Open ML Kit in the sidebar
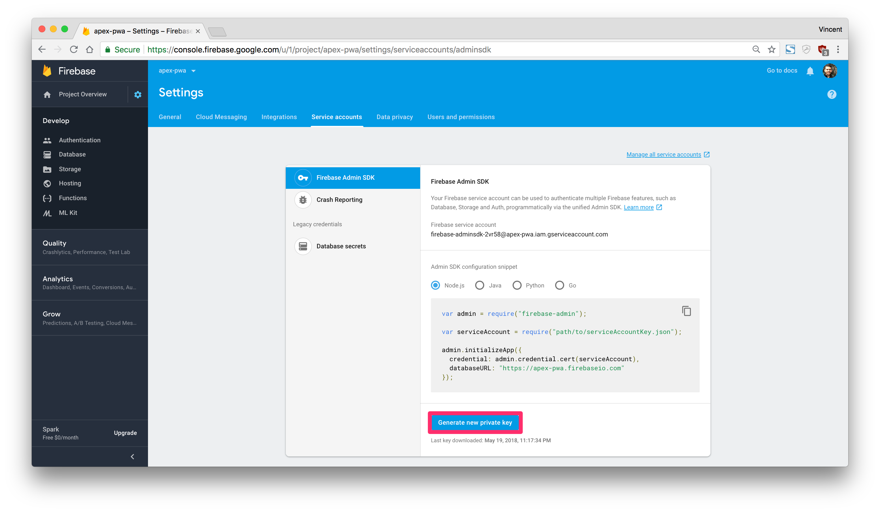Viewport: 880px width, 512px height. tap(68, 213)
